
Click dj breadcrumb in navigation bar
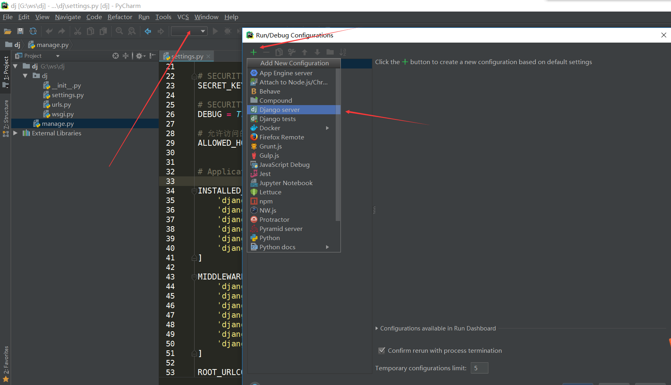click(13, 45)
